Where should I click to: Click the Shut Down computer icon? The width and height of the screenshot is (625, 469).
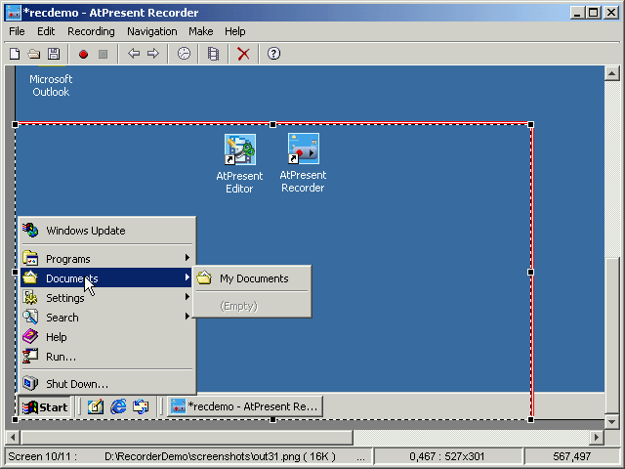pos(30,383)
